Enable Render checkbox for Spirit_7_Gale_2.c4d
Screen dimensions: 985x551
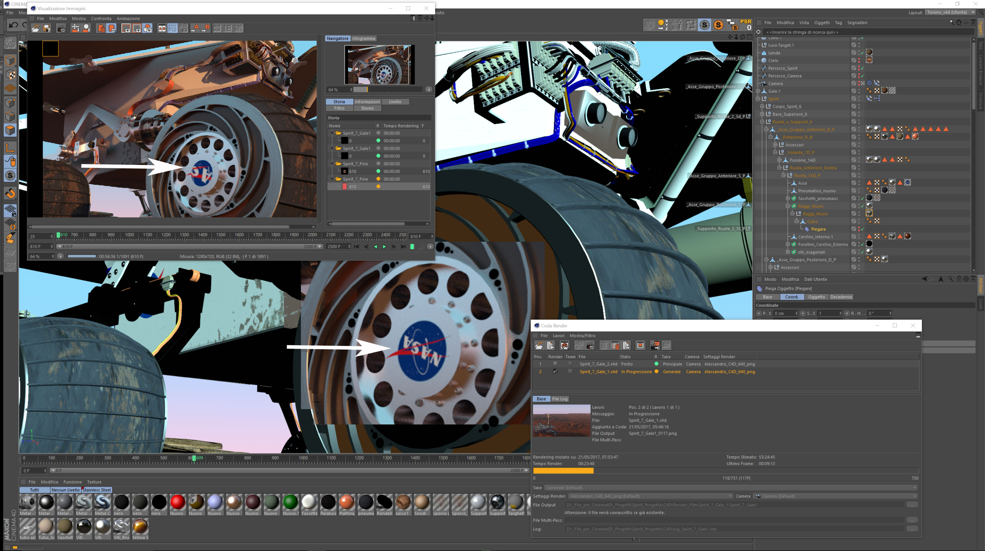coord(555,364)
